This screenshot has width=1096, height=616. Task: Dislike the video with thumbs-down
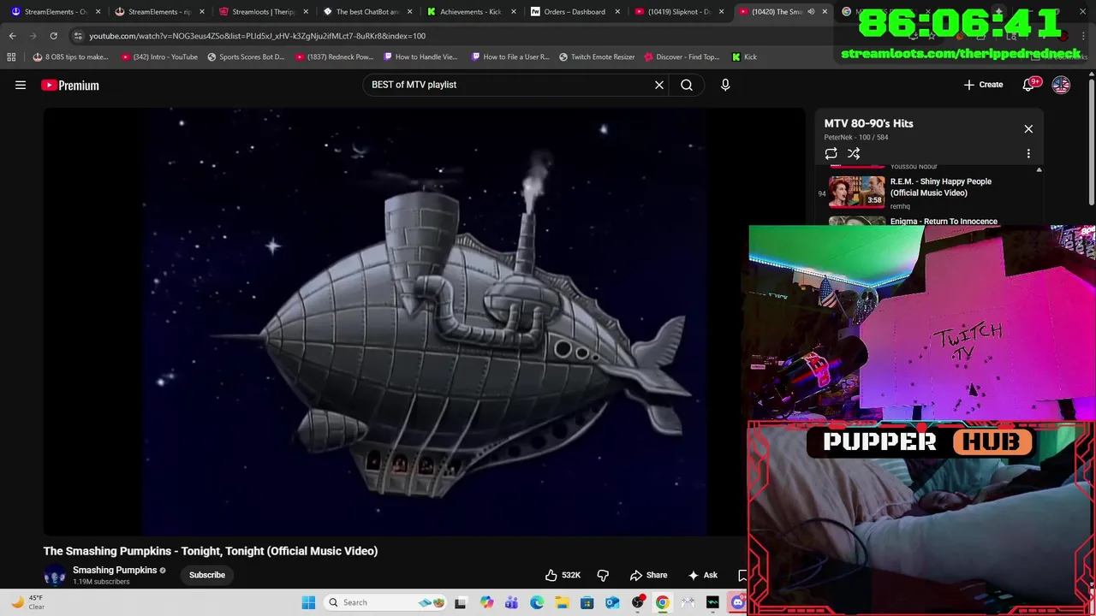(603, 575)
